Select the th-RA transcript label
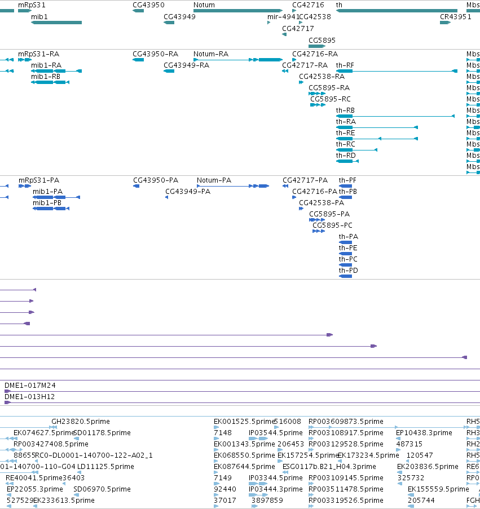The image size is (480, 509). (x=346, y=122)
